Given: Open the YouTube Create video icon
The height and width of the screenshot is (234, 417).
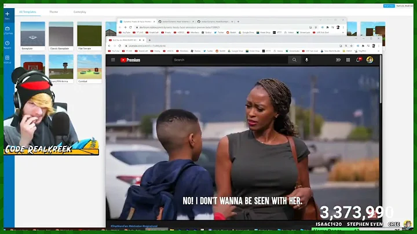Looking at the screenshot, I should pos(338,60).
